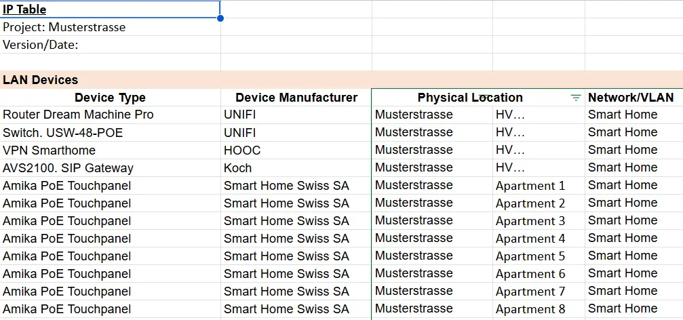Image resolution: width=683 pixels, height=320 pixels.
Task: Select the HOOC manufacturer cell
Action: 296,151
